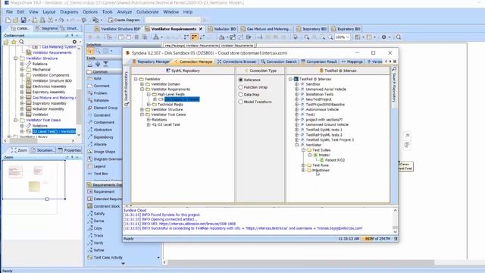
Task: Open the Containment panel gear options
Action: point(74,42)
